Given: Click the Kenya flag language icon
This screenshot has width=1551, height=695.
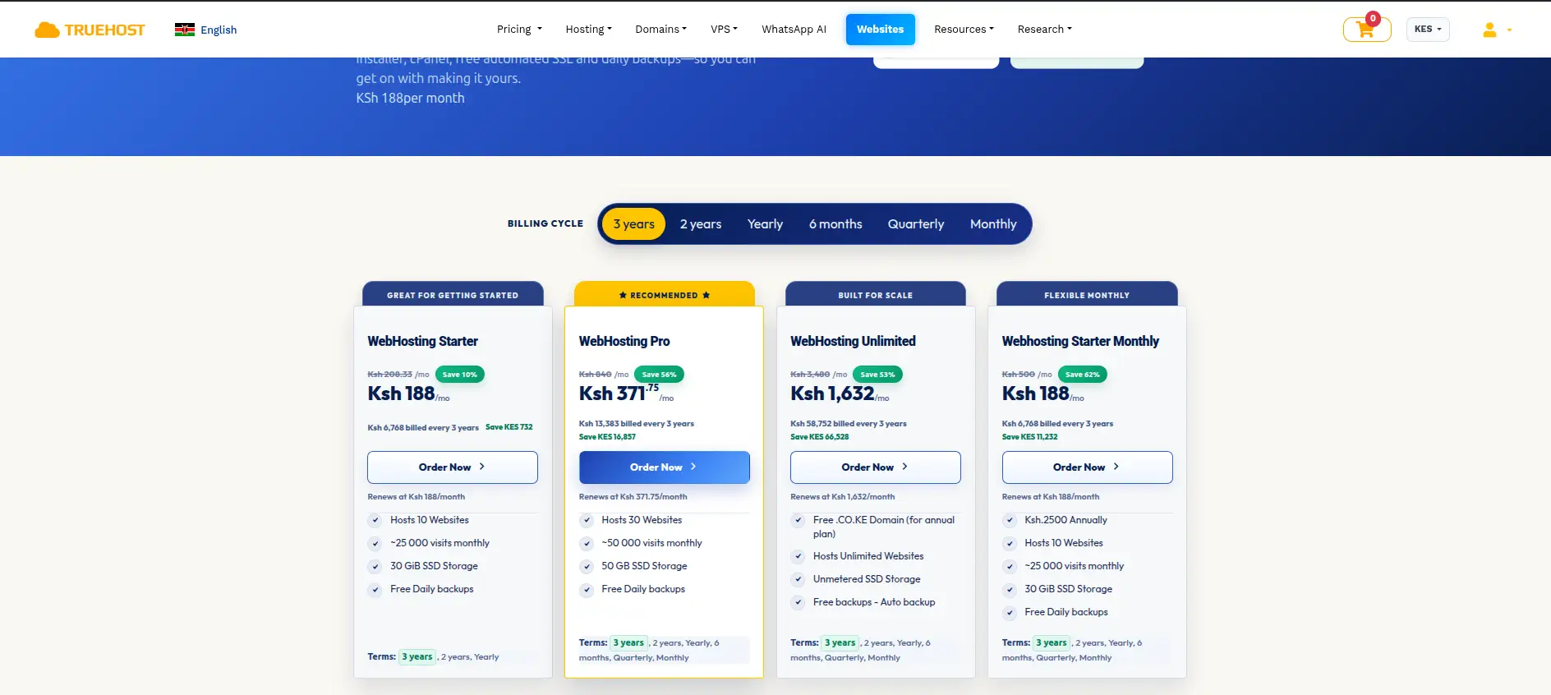Looking at the screenshot, I should click(x=185, y=30).
